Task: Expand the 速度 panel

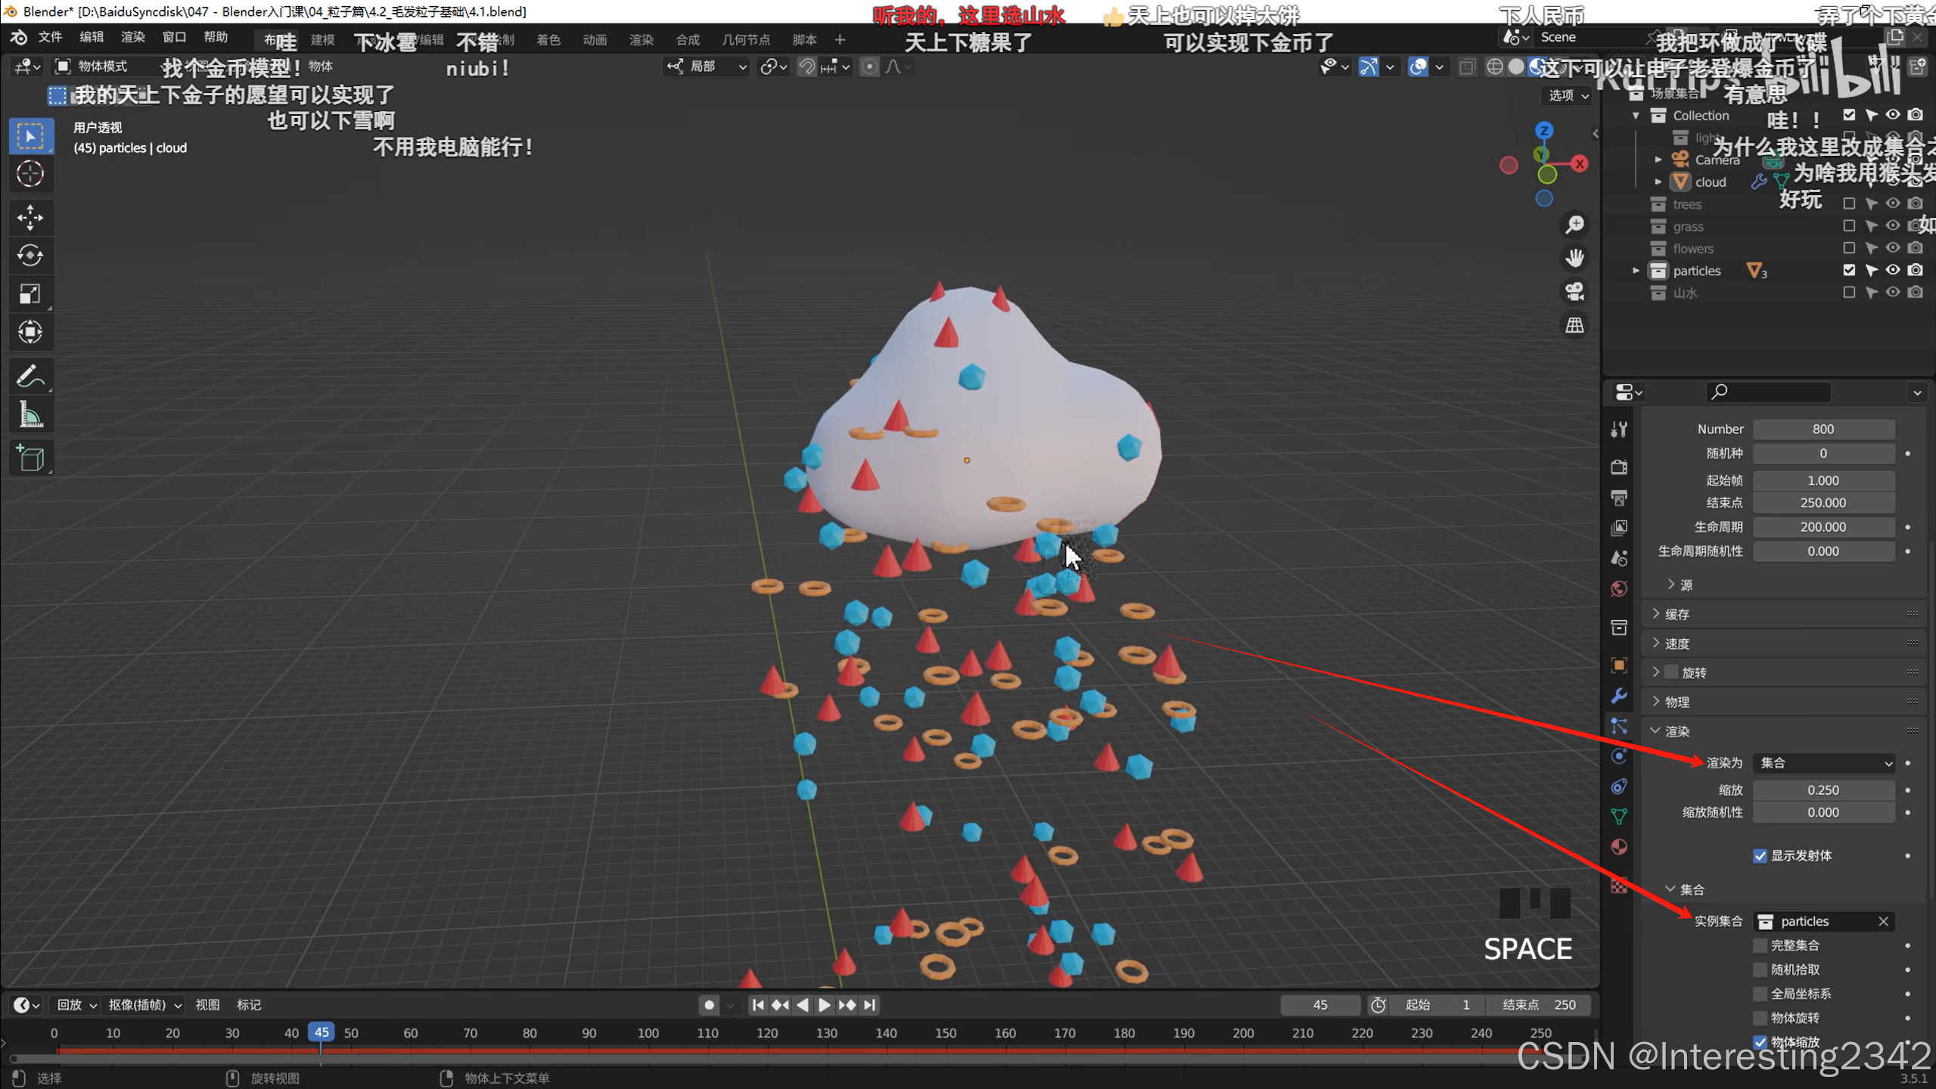Action: tap(1677, 644)
